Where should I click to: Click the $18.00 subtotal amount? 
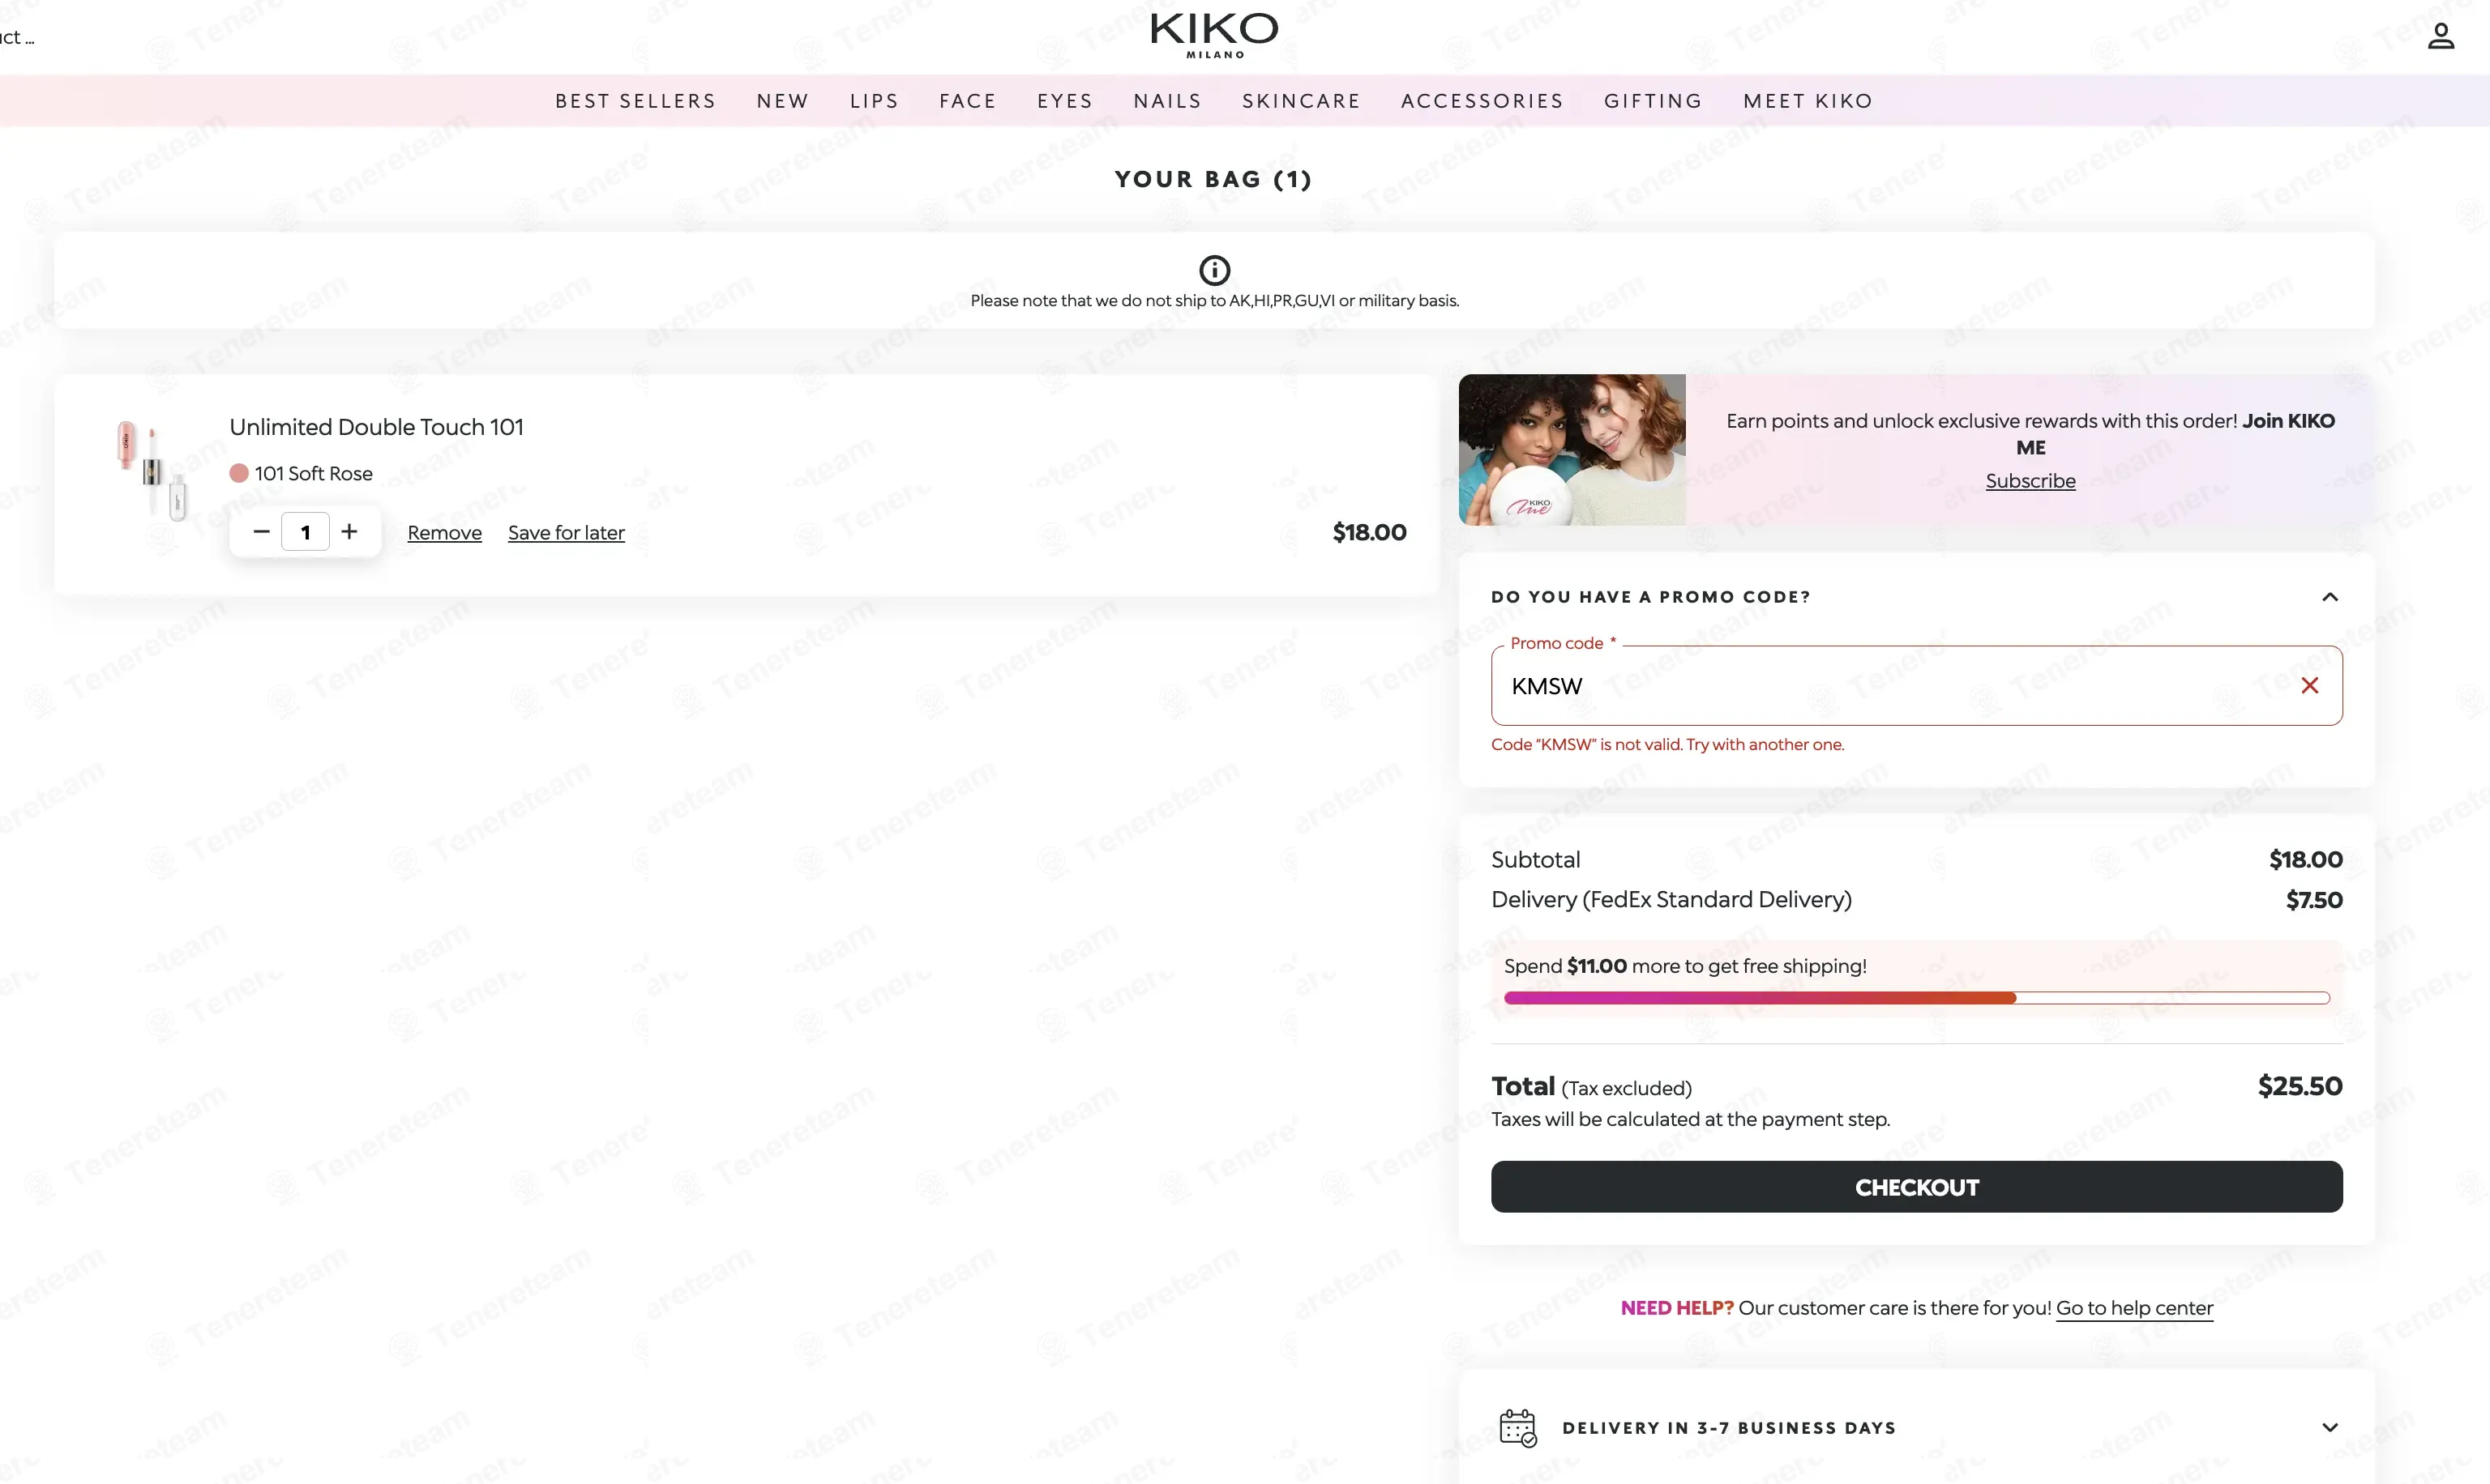pyautogui.click(x=2305, y=859)
